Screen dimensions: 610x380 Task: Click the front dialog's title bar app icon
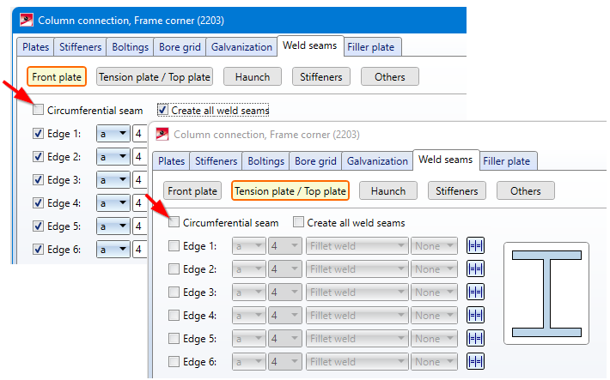(162, 134)
